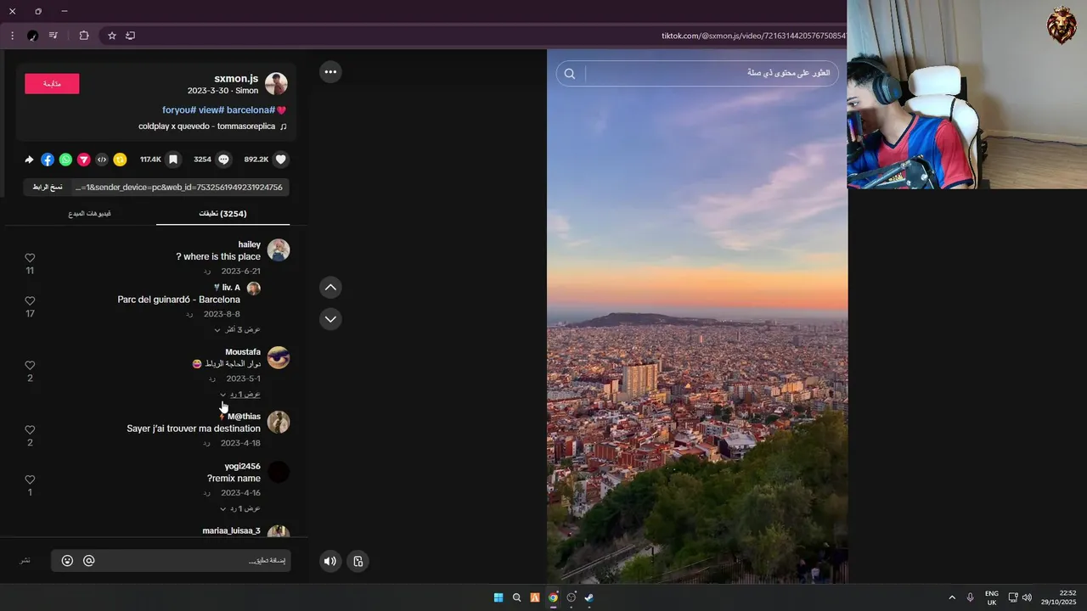The height and width of the screenshot is (611, 1087).
Task: Click the video link URL text
Action: point(179,187)
